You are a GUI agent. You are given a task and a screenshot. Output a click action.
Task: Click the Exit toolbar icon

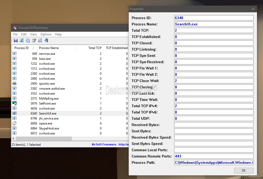(46, 40)
